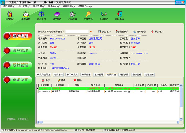Viewport: 186px width, 133px height.
Task: Open the 统计管理 menu in menu bar
Action: tap(24, 6)
